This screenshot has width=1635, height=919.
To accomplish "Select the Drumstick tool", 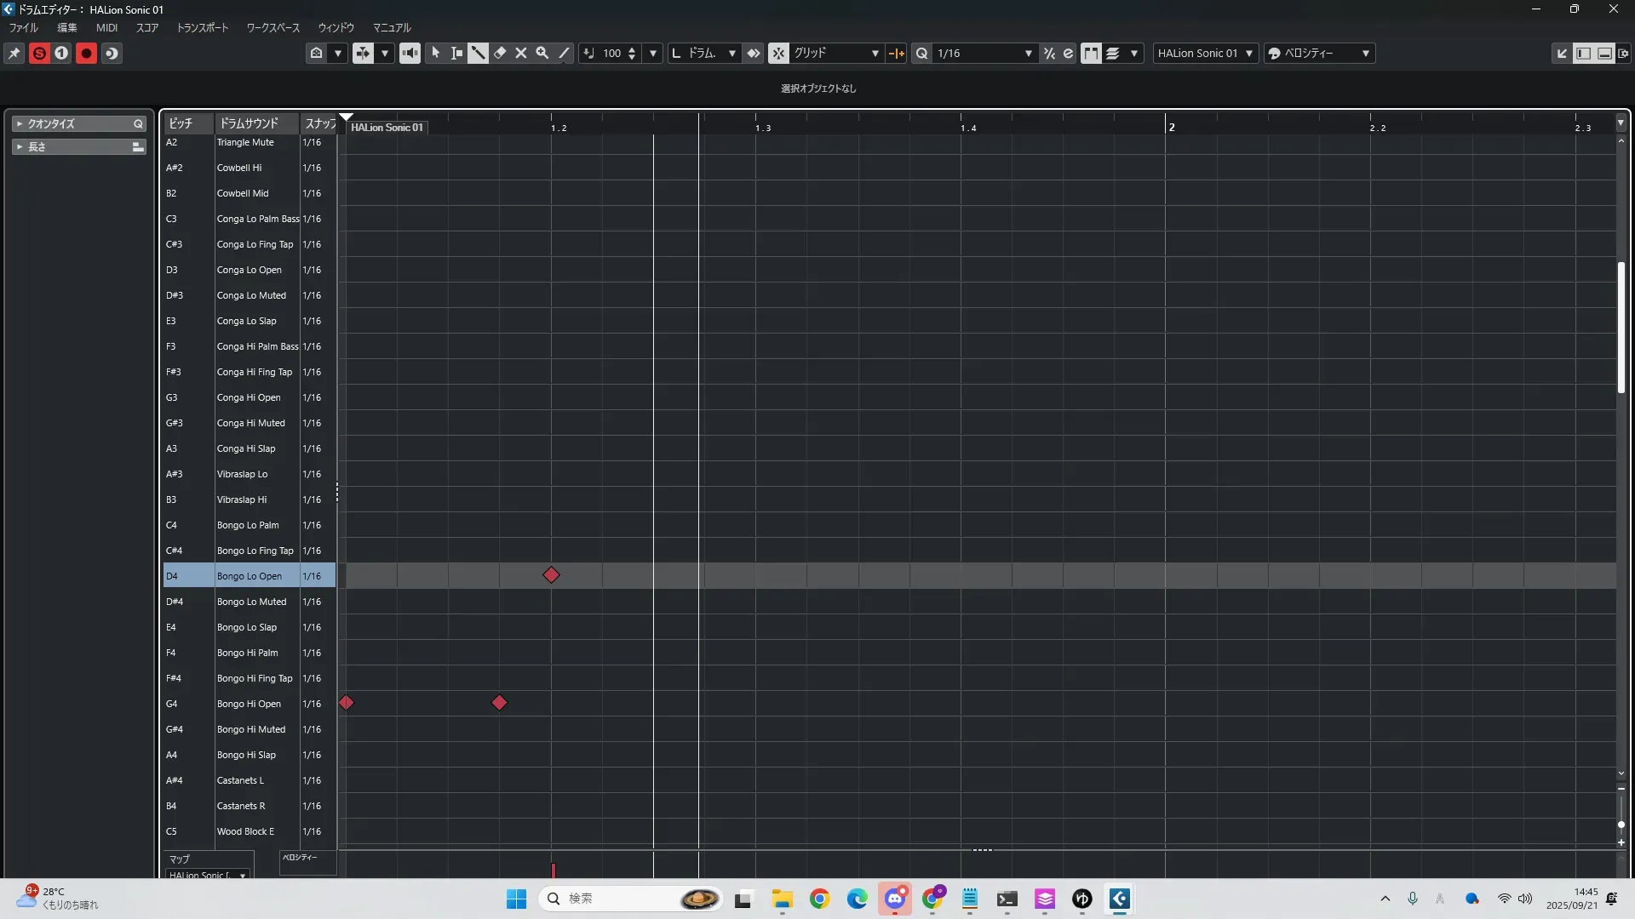I will pyautogui.click(x=478, y=53).
